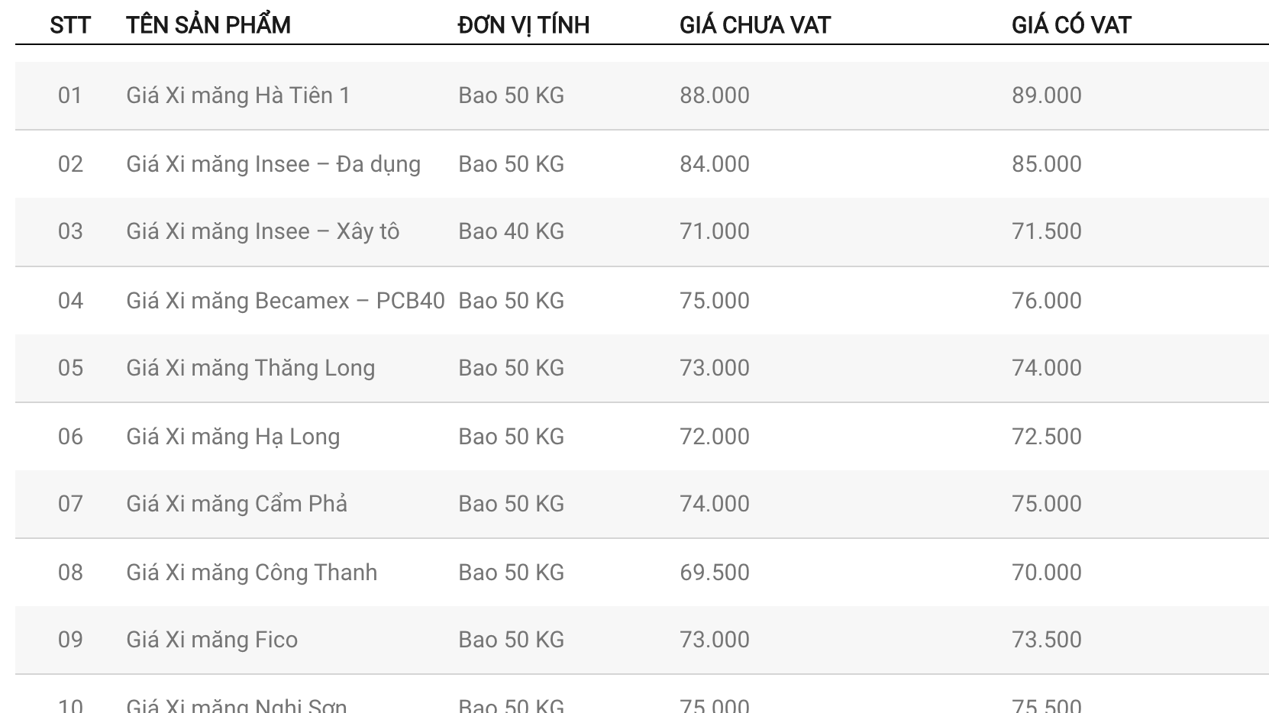Click row number 05
1269x713 pixels.
[70, 368]
